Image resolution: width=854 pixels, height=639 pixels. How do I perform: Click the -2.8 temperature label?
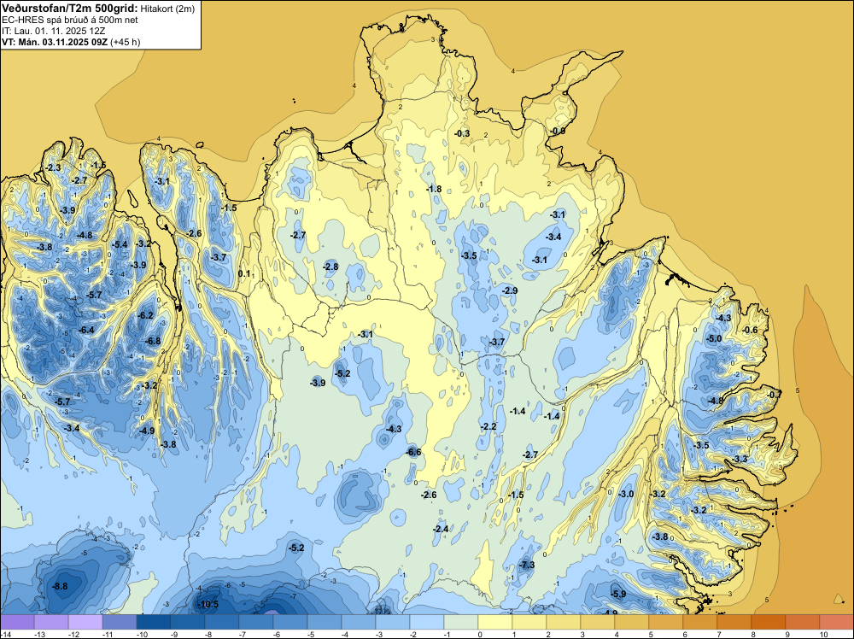click(x=330, y=267)
